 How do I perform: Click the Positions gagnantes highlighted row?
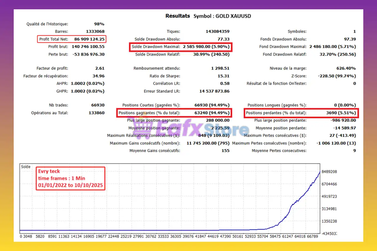[175, 113]
